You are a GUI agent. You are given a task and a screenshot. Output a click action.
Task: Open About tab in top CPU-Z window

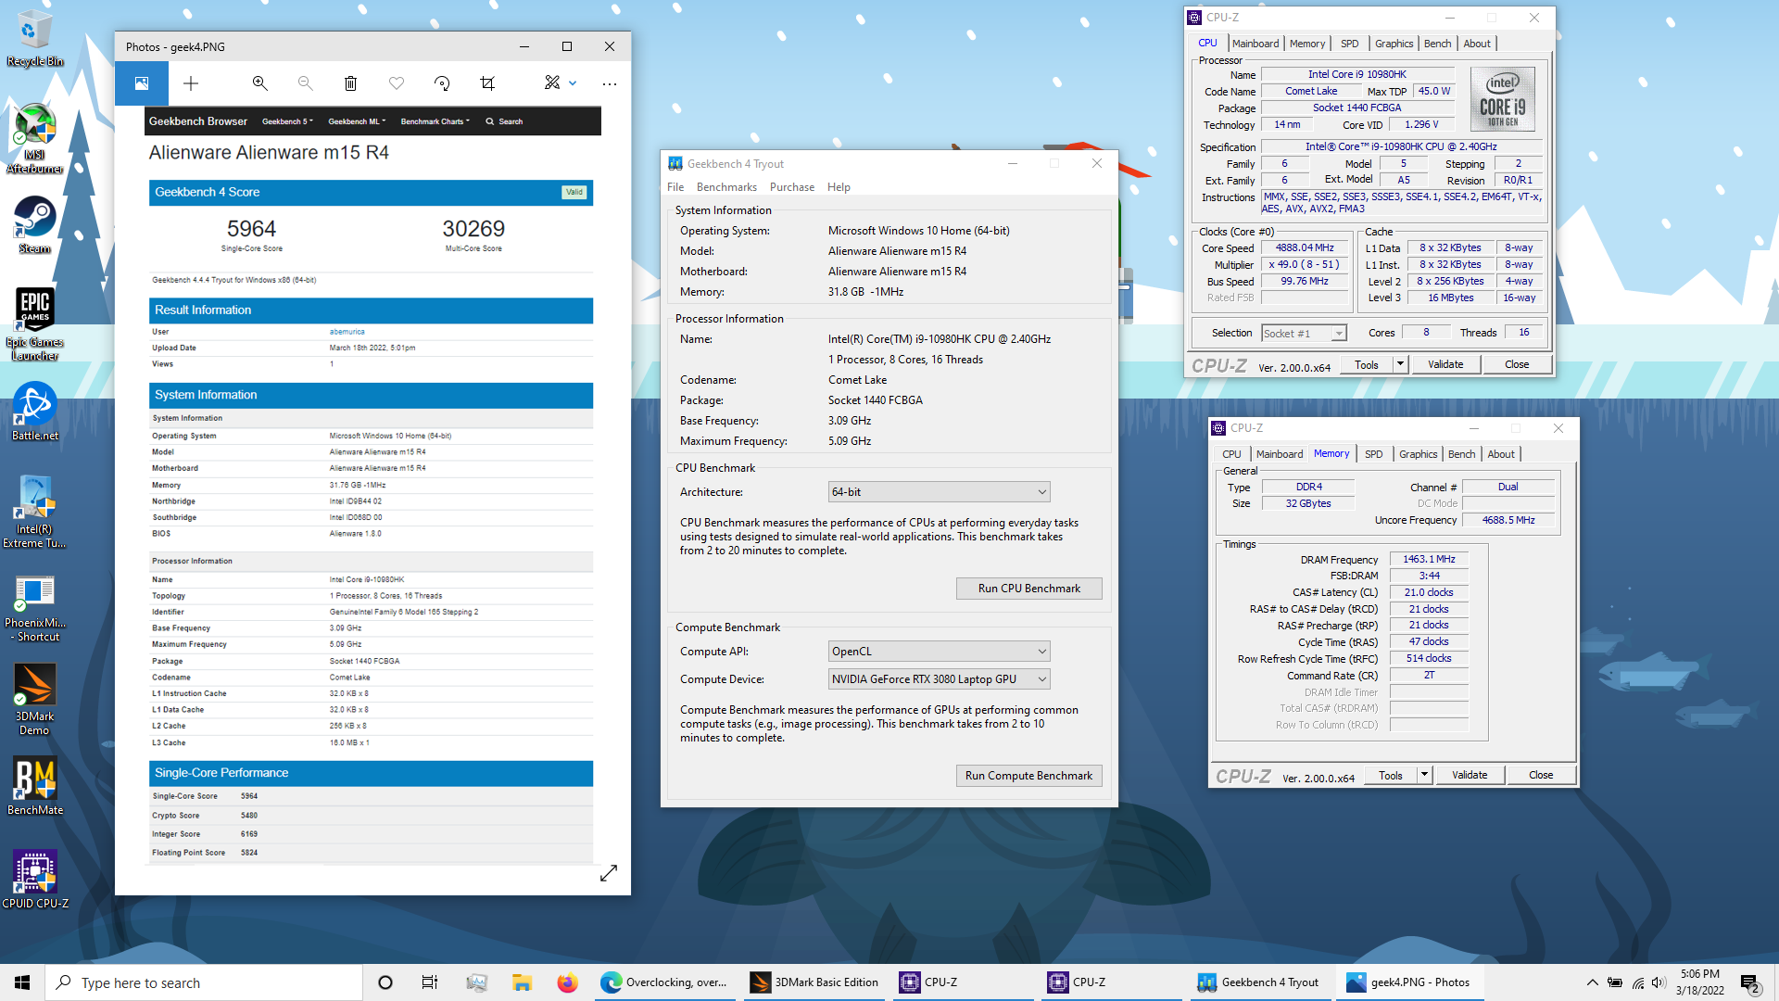[1477, 44]
